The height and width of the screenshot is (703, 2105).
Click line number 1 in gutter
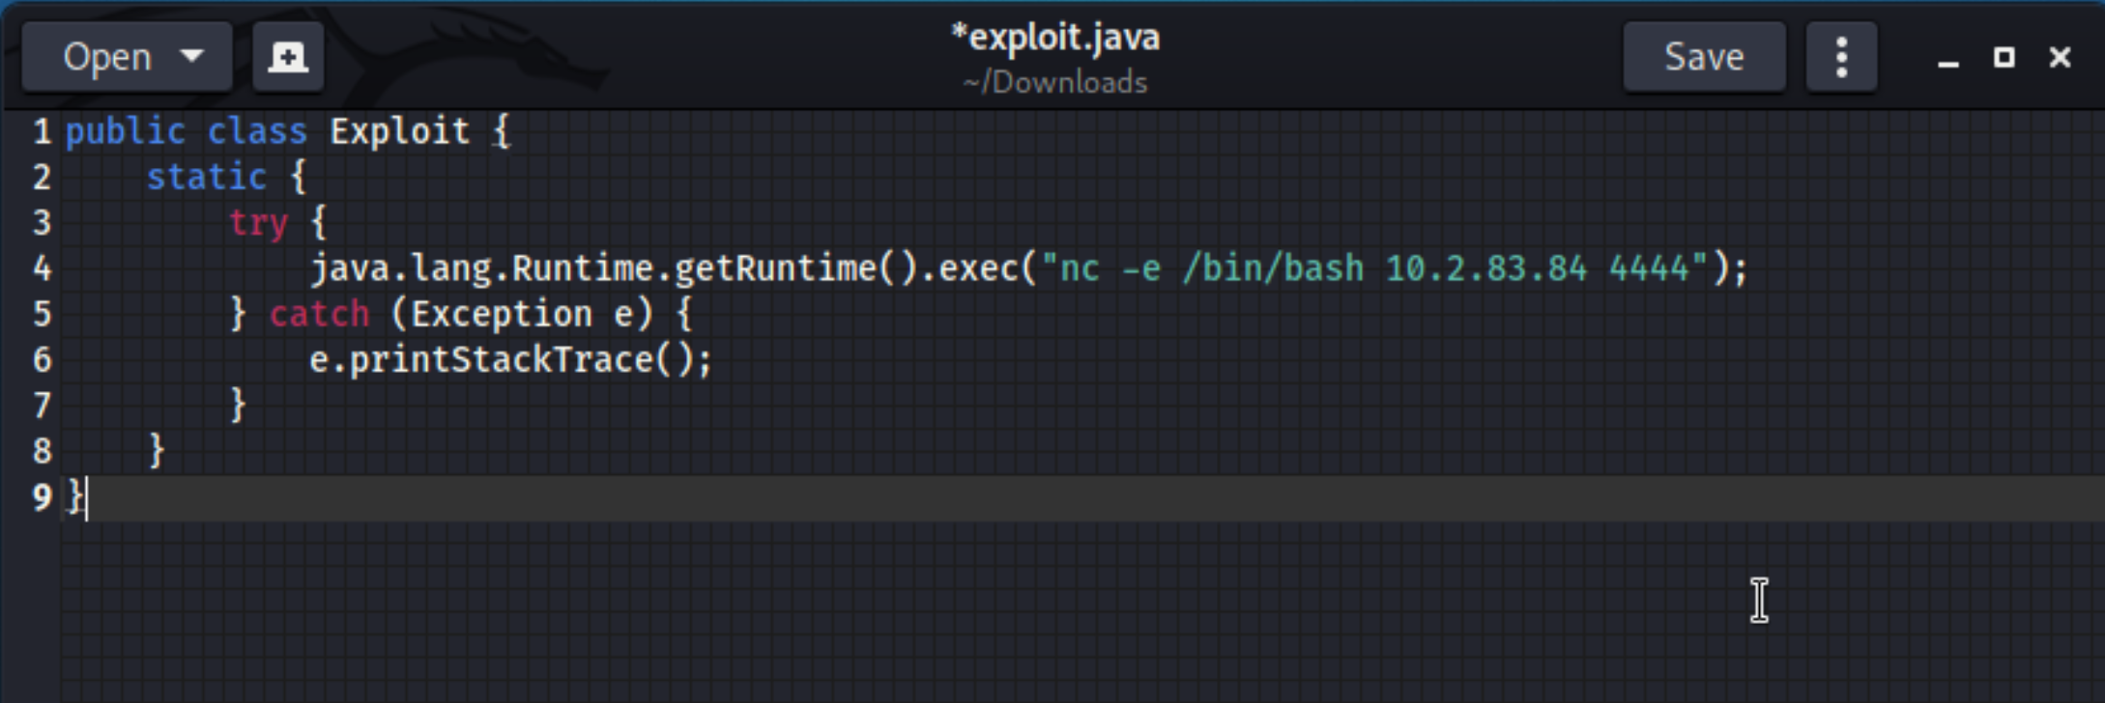tap(42, 131)
